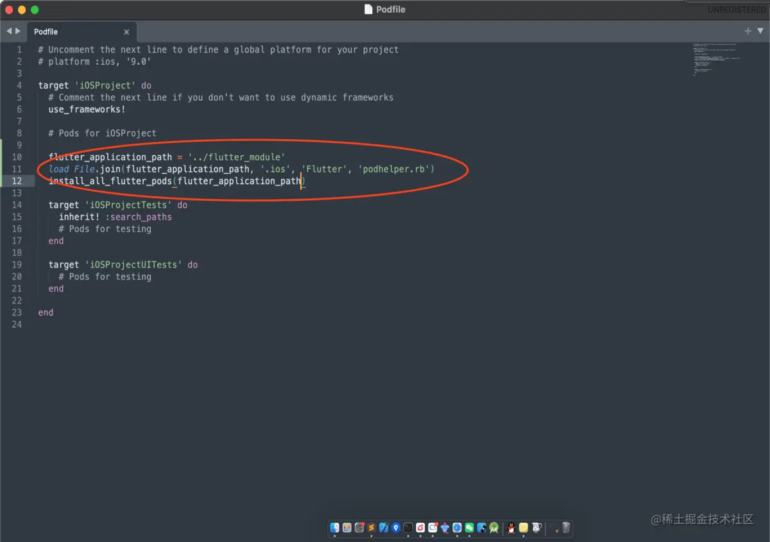Click 'inherit! :search_paths' line
This screenshot has height=542, width=770.
tap(115, 217)
